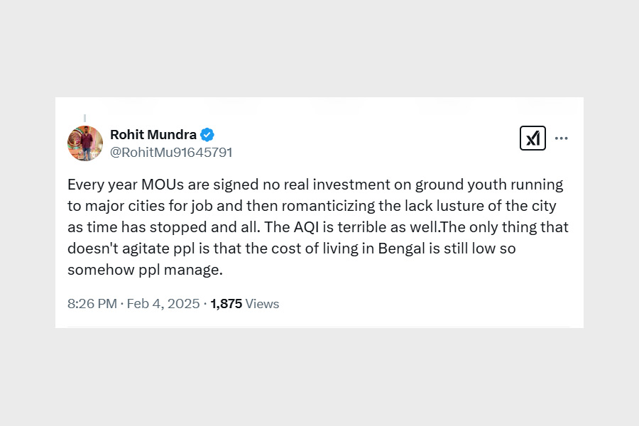
Task: Click the 8:26 PM timestamp
Action: click(x=92, y=304)
